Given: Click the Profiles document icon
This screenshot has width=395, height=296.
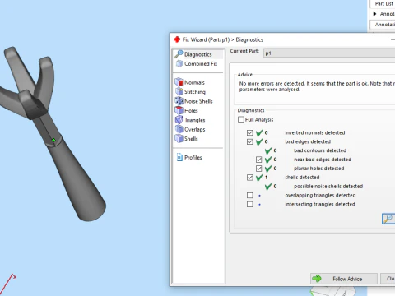Looking at the screenshot, I should click(179, 157).
